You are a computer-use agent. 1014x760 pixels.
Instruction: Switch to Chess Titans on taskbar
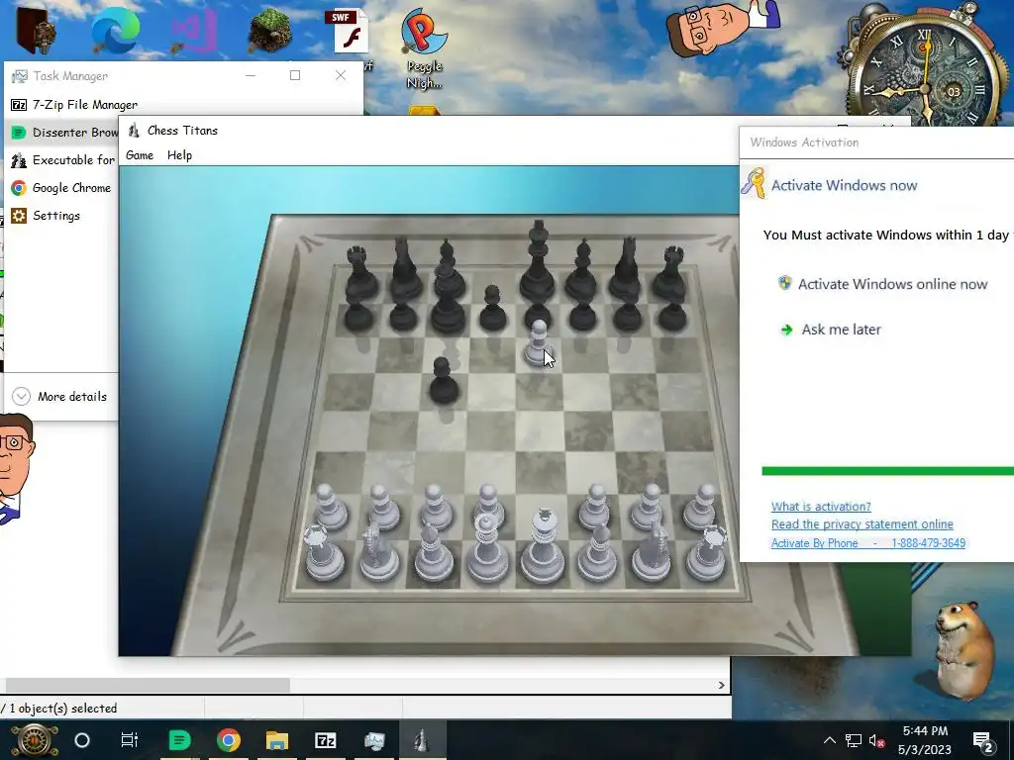[422, 740]
